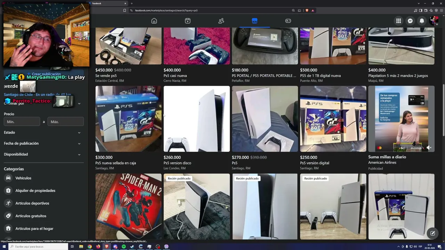Expand the Disponibilidad filter
The image size is (445, 250).
(x=43, y=154)
